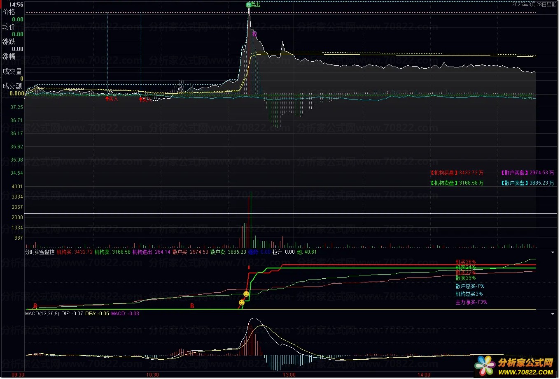Click the first red 买入 buy arrow
This screenshot has height=379, width=560.
[x=108, y=99]
